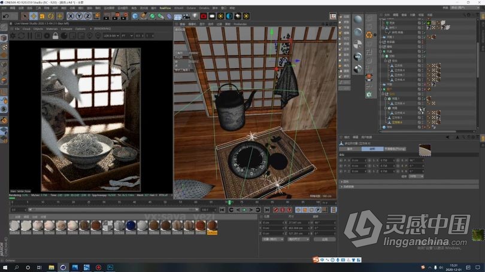
Task: Open Live Viewer Objects menu
Action: click(38, 29)
